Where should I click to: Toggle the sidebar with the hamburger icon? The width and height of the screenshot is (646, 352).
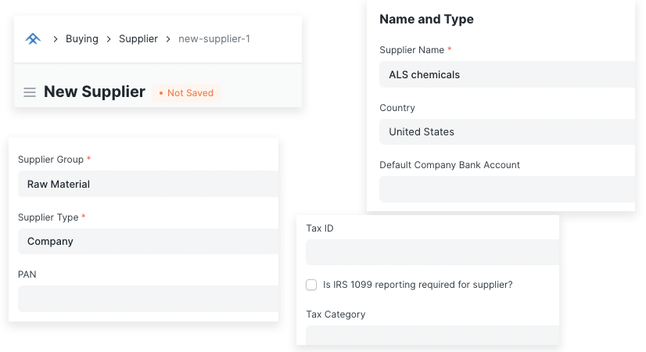click(30, 92)
